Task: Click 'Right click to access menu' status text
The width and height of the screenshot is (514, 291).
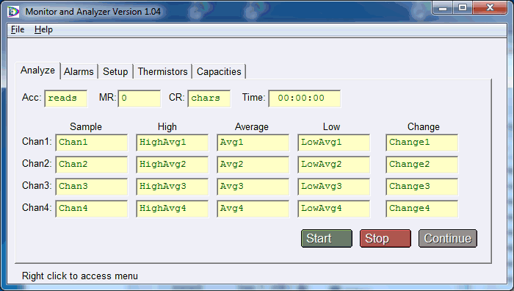Action: point(80,276)
